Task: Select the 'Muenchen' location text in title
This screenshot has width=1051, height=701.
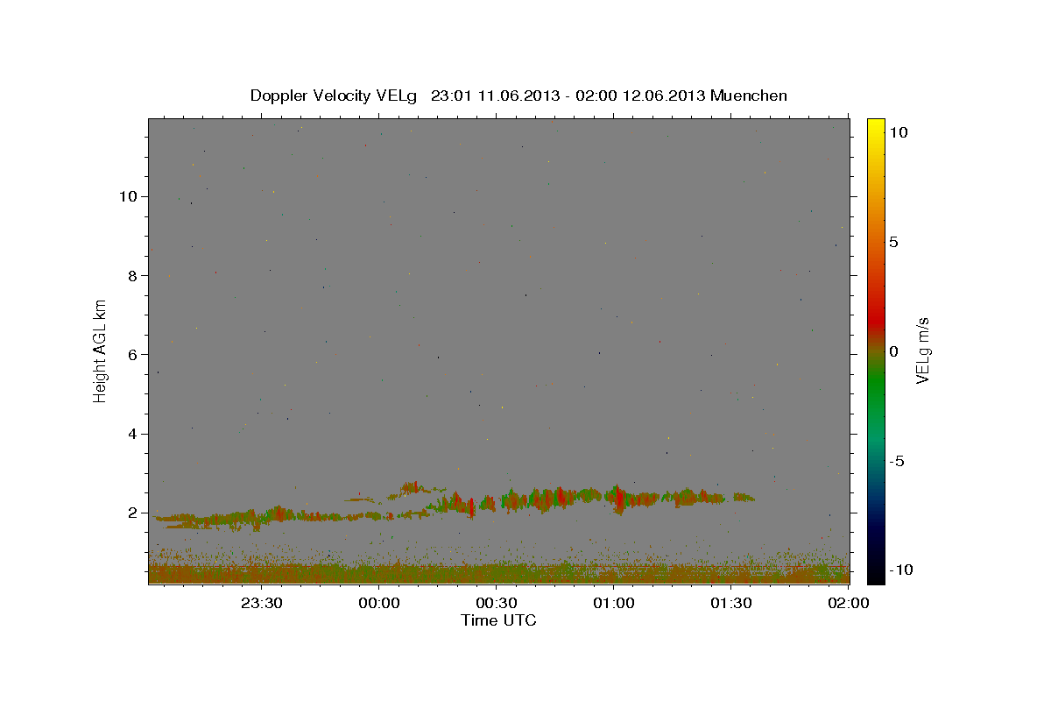Action: [749, 96]
